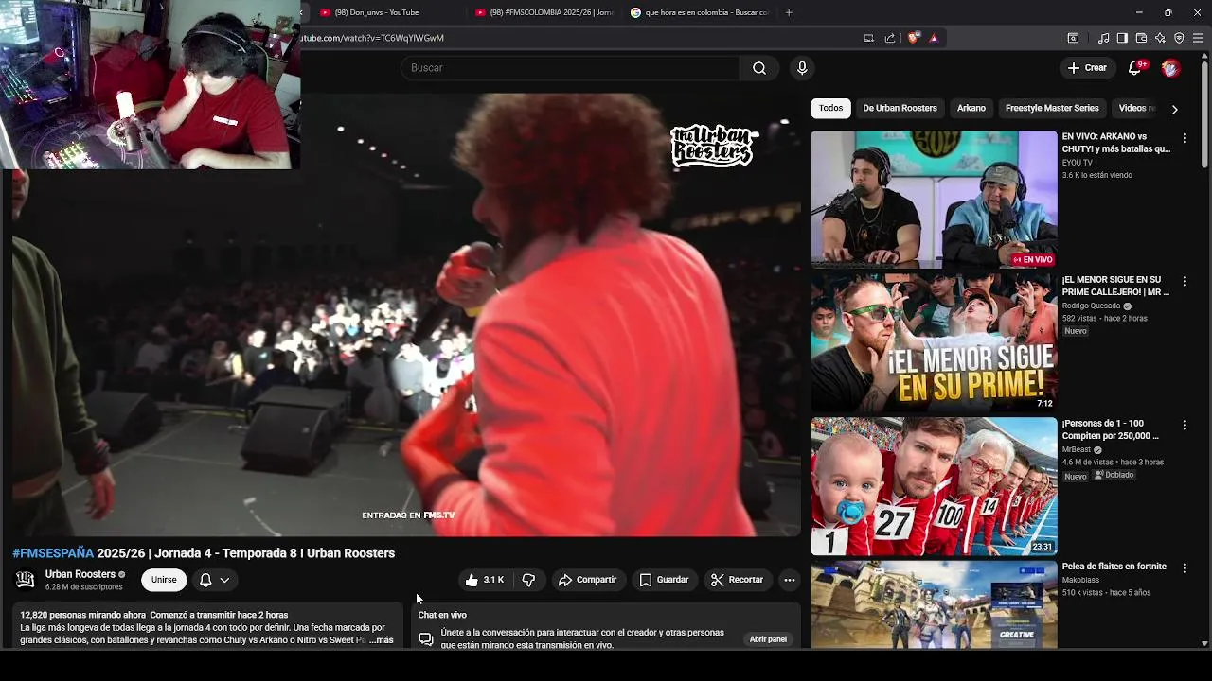The image size is (1212, 681).
Task: Click the Urban Roosters channel avatar
Action: coord(26,580)
